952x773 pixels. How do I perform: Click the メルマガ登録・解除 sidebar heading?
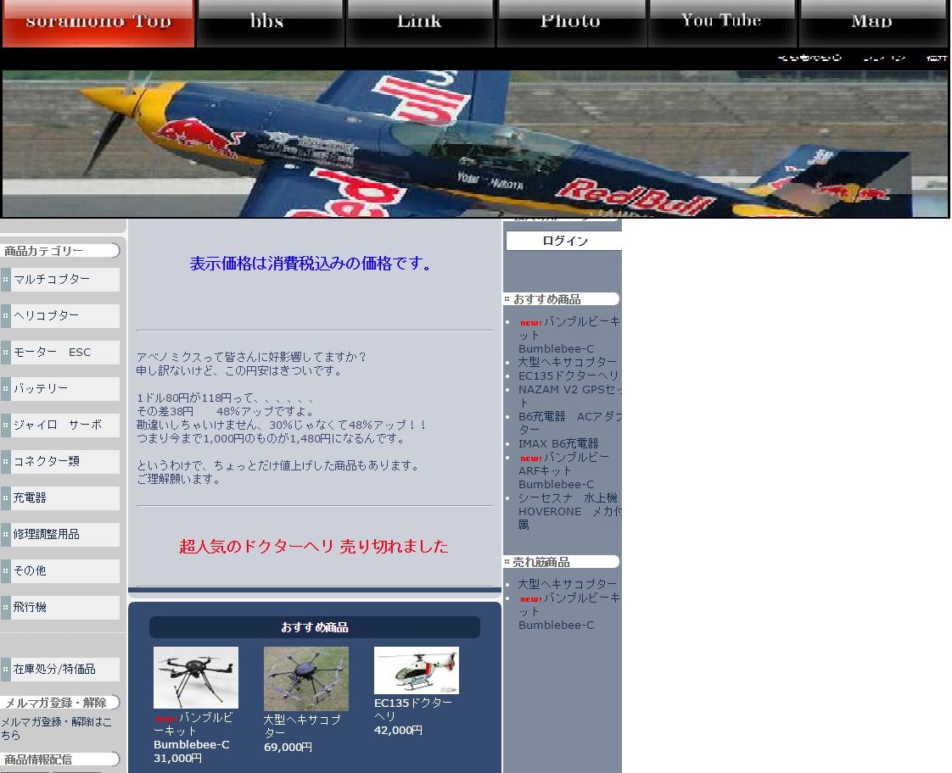click(x=60, y=702)
